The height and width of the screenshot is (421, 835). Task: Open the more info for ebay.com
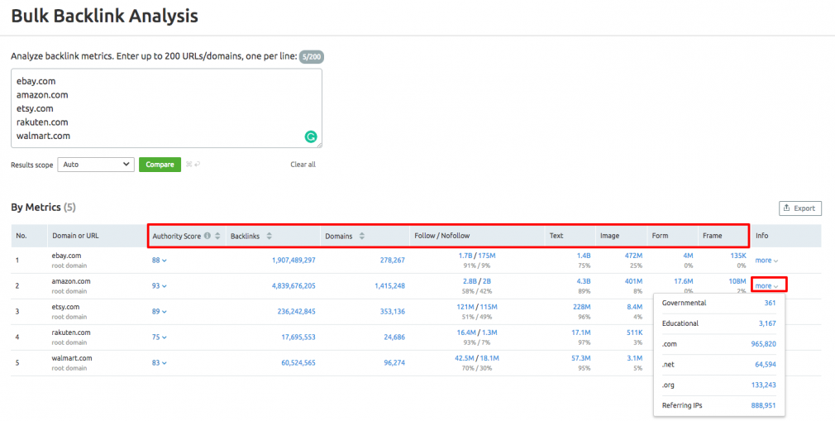tap(766, 261)
